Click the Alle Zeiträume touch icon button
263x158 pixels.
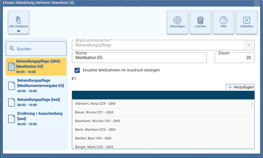click(x=18, y=20)
